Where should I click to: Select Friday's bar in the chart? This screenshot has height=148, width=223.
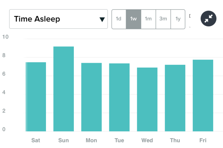coord(203,96)
